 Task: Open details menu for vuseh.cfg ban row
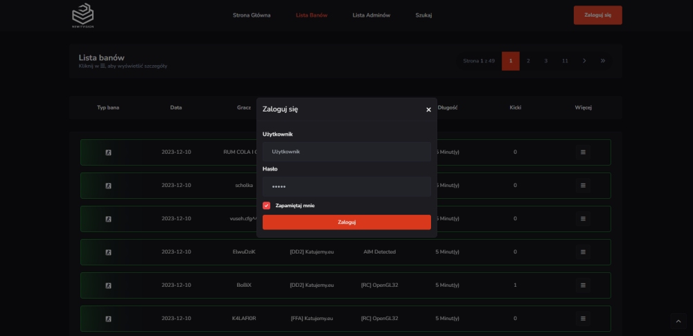(583, 218)
